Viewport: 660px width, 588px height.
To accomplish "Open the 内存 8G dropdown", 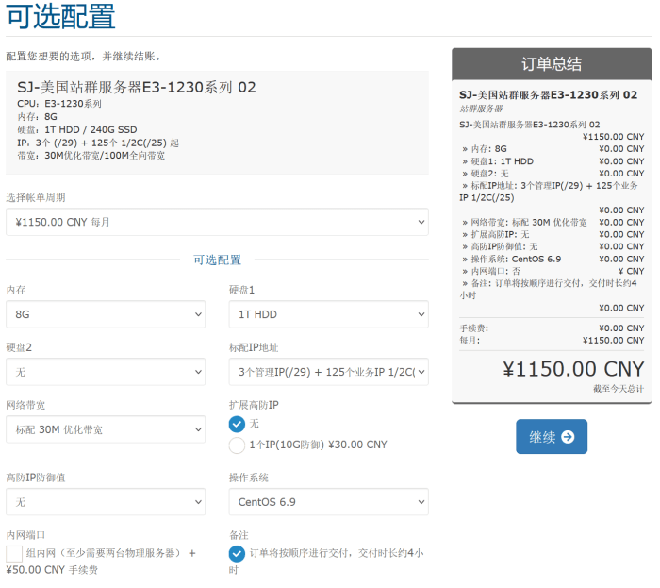I will click(106, 314).
